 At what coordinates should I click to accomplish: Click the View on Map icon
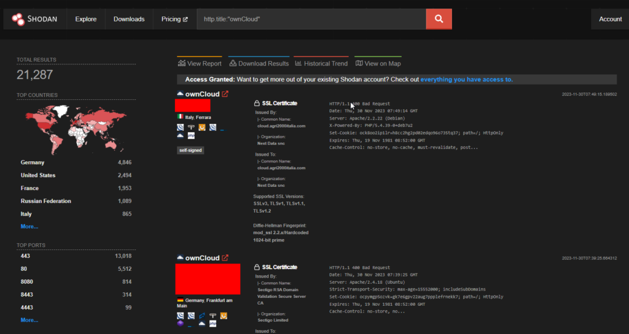click(x=359, y=63)
